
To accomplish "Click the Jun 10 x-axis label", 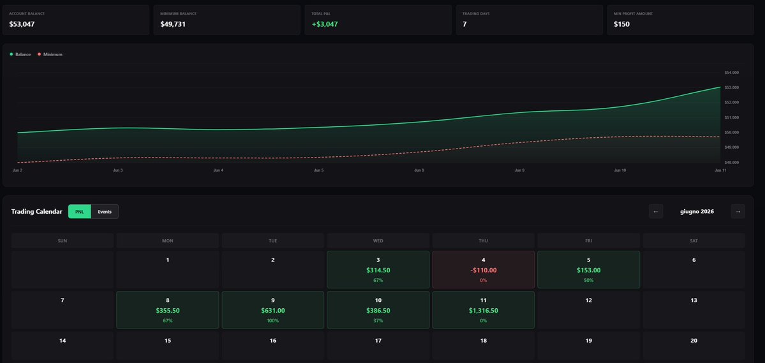I will [x=620, y=170].
